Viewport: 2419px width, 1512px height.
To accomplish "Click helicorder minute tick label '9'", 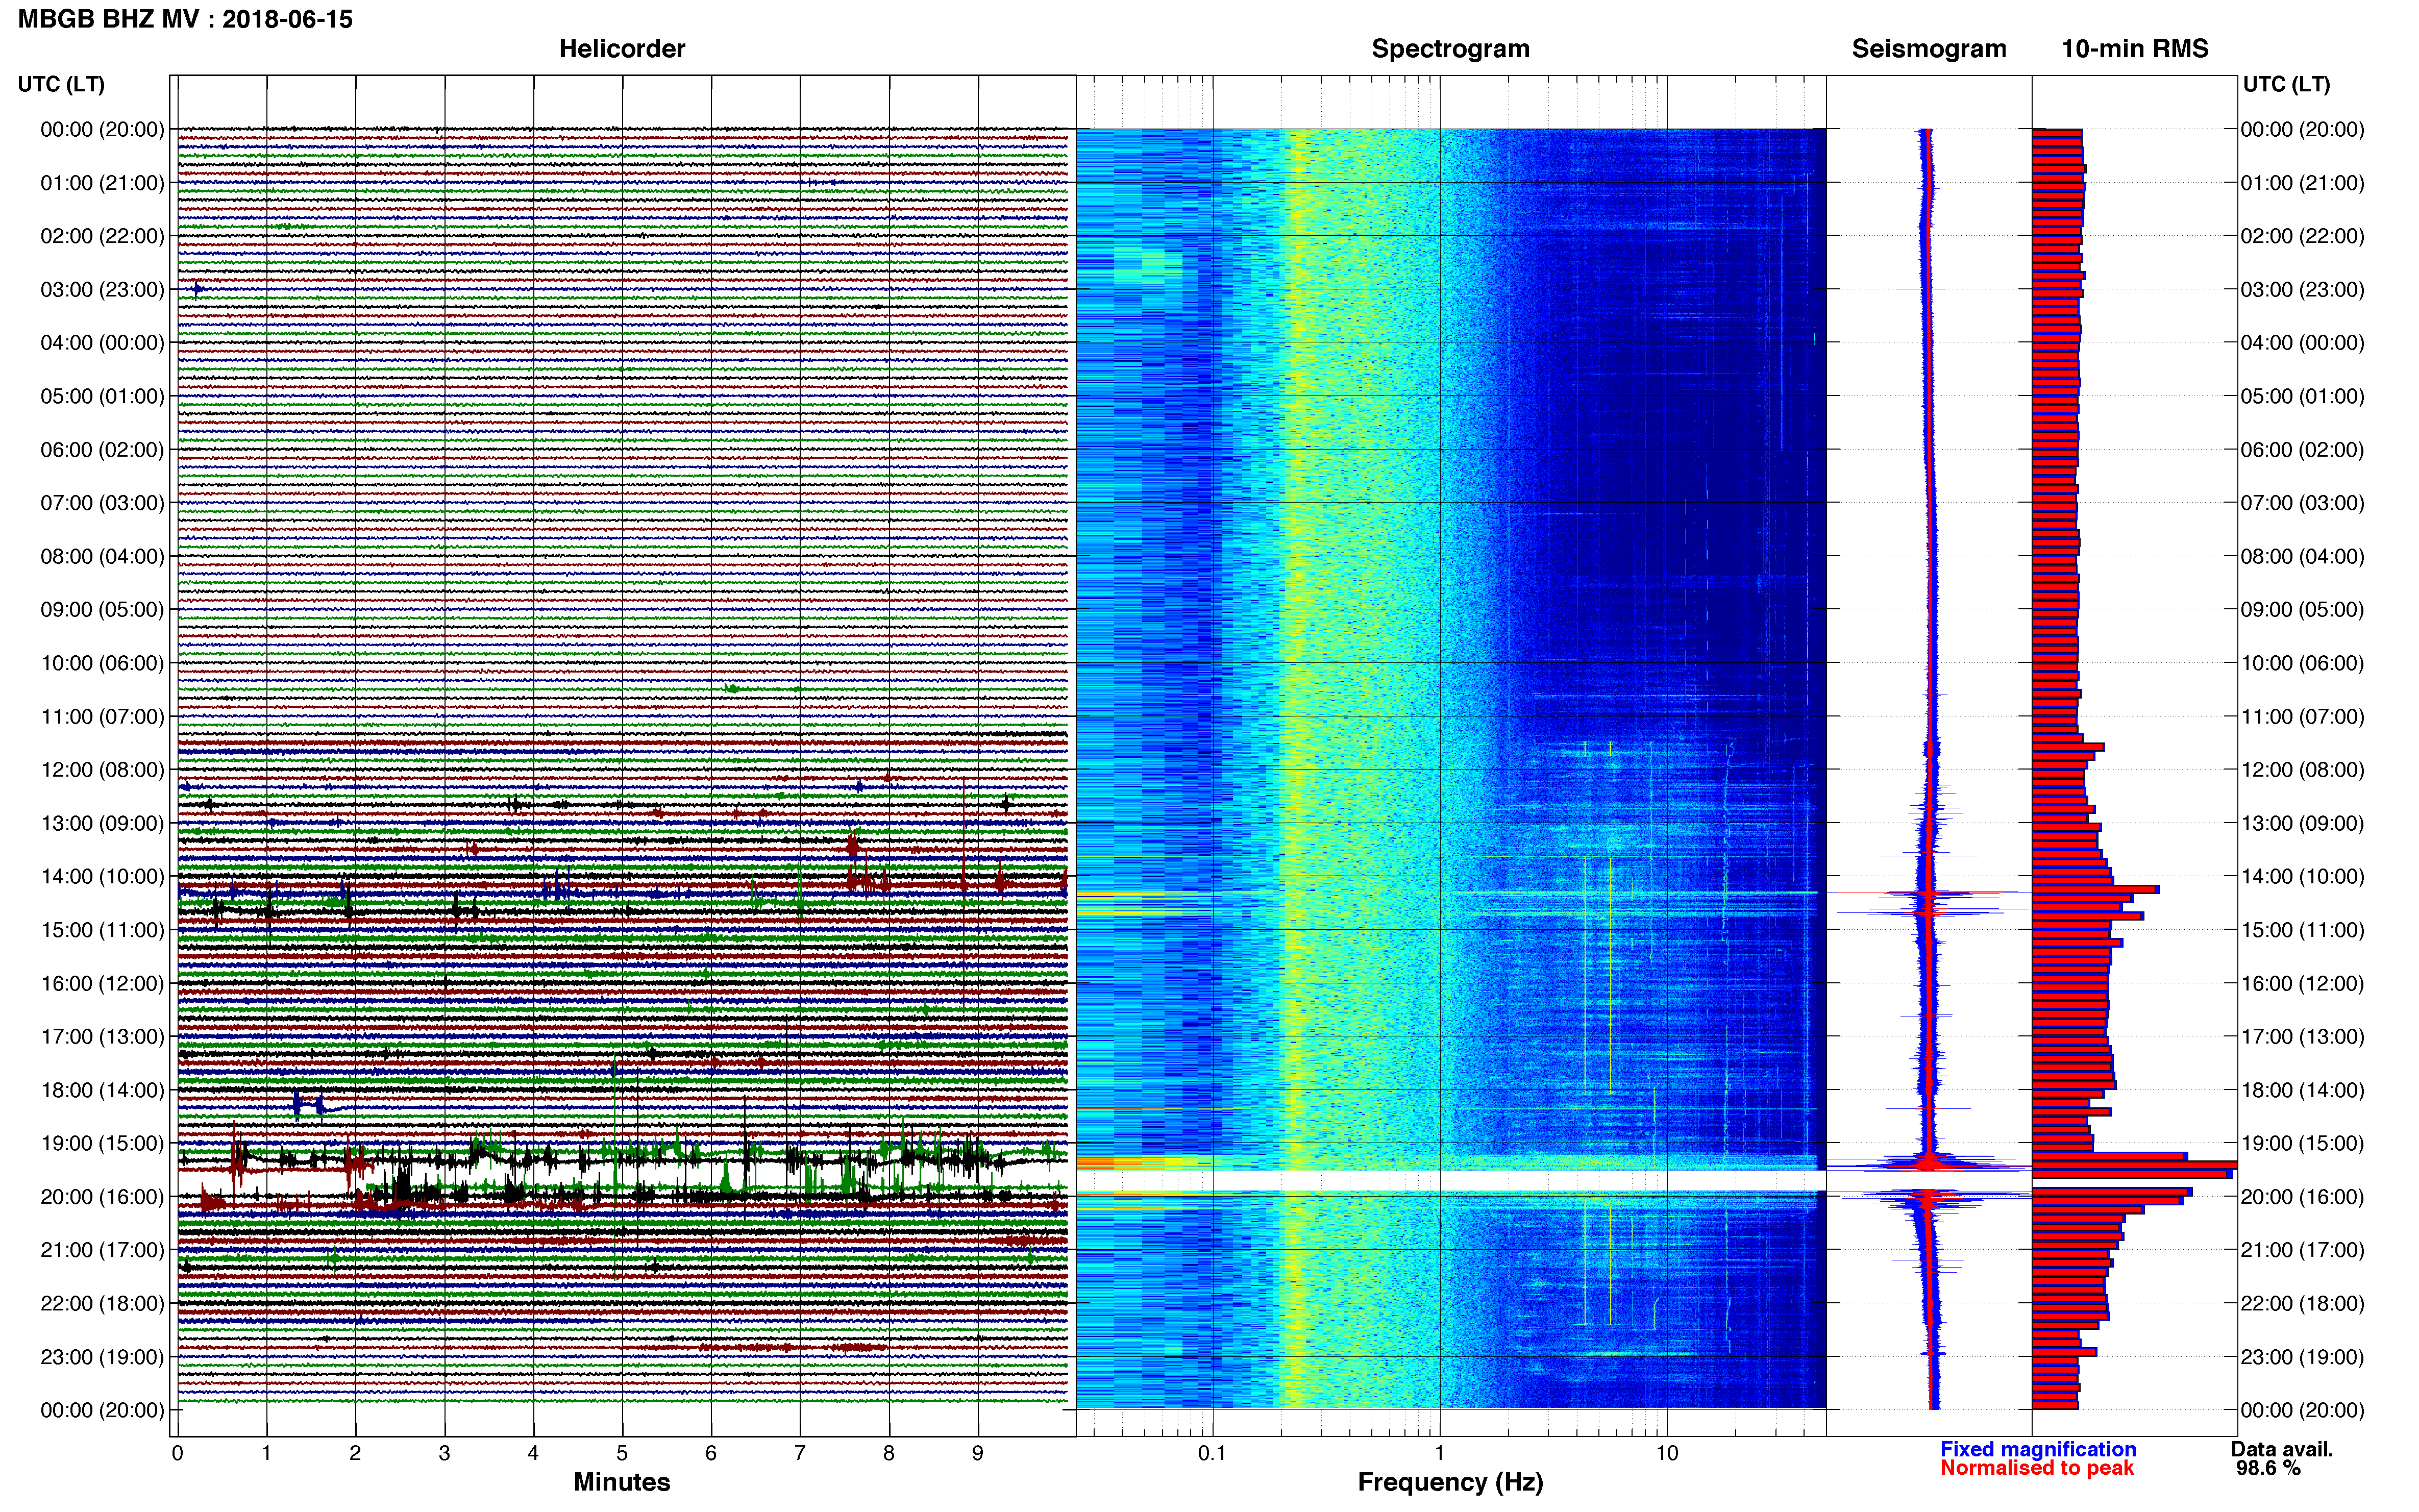I will [x=978, y=1453].
